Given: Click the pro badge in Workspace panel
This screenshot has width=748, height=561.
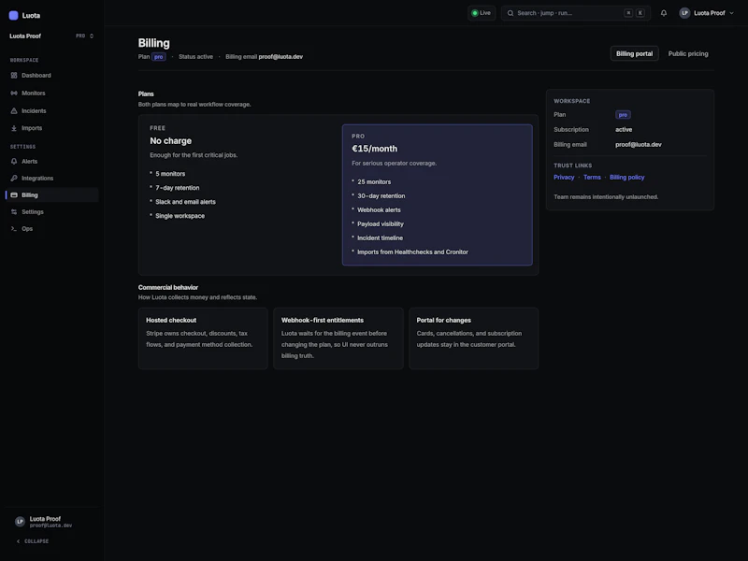Looking at the screenshot, I should coord(623,114).
